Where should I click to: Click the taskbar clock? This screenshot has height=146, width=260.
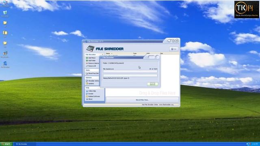coord(255,144)
